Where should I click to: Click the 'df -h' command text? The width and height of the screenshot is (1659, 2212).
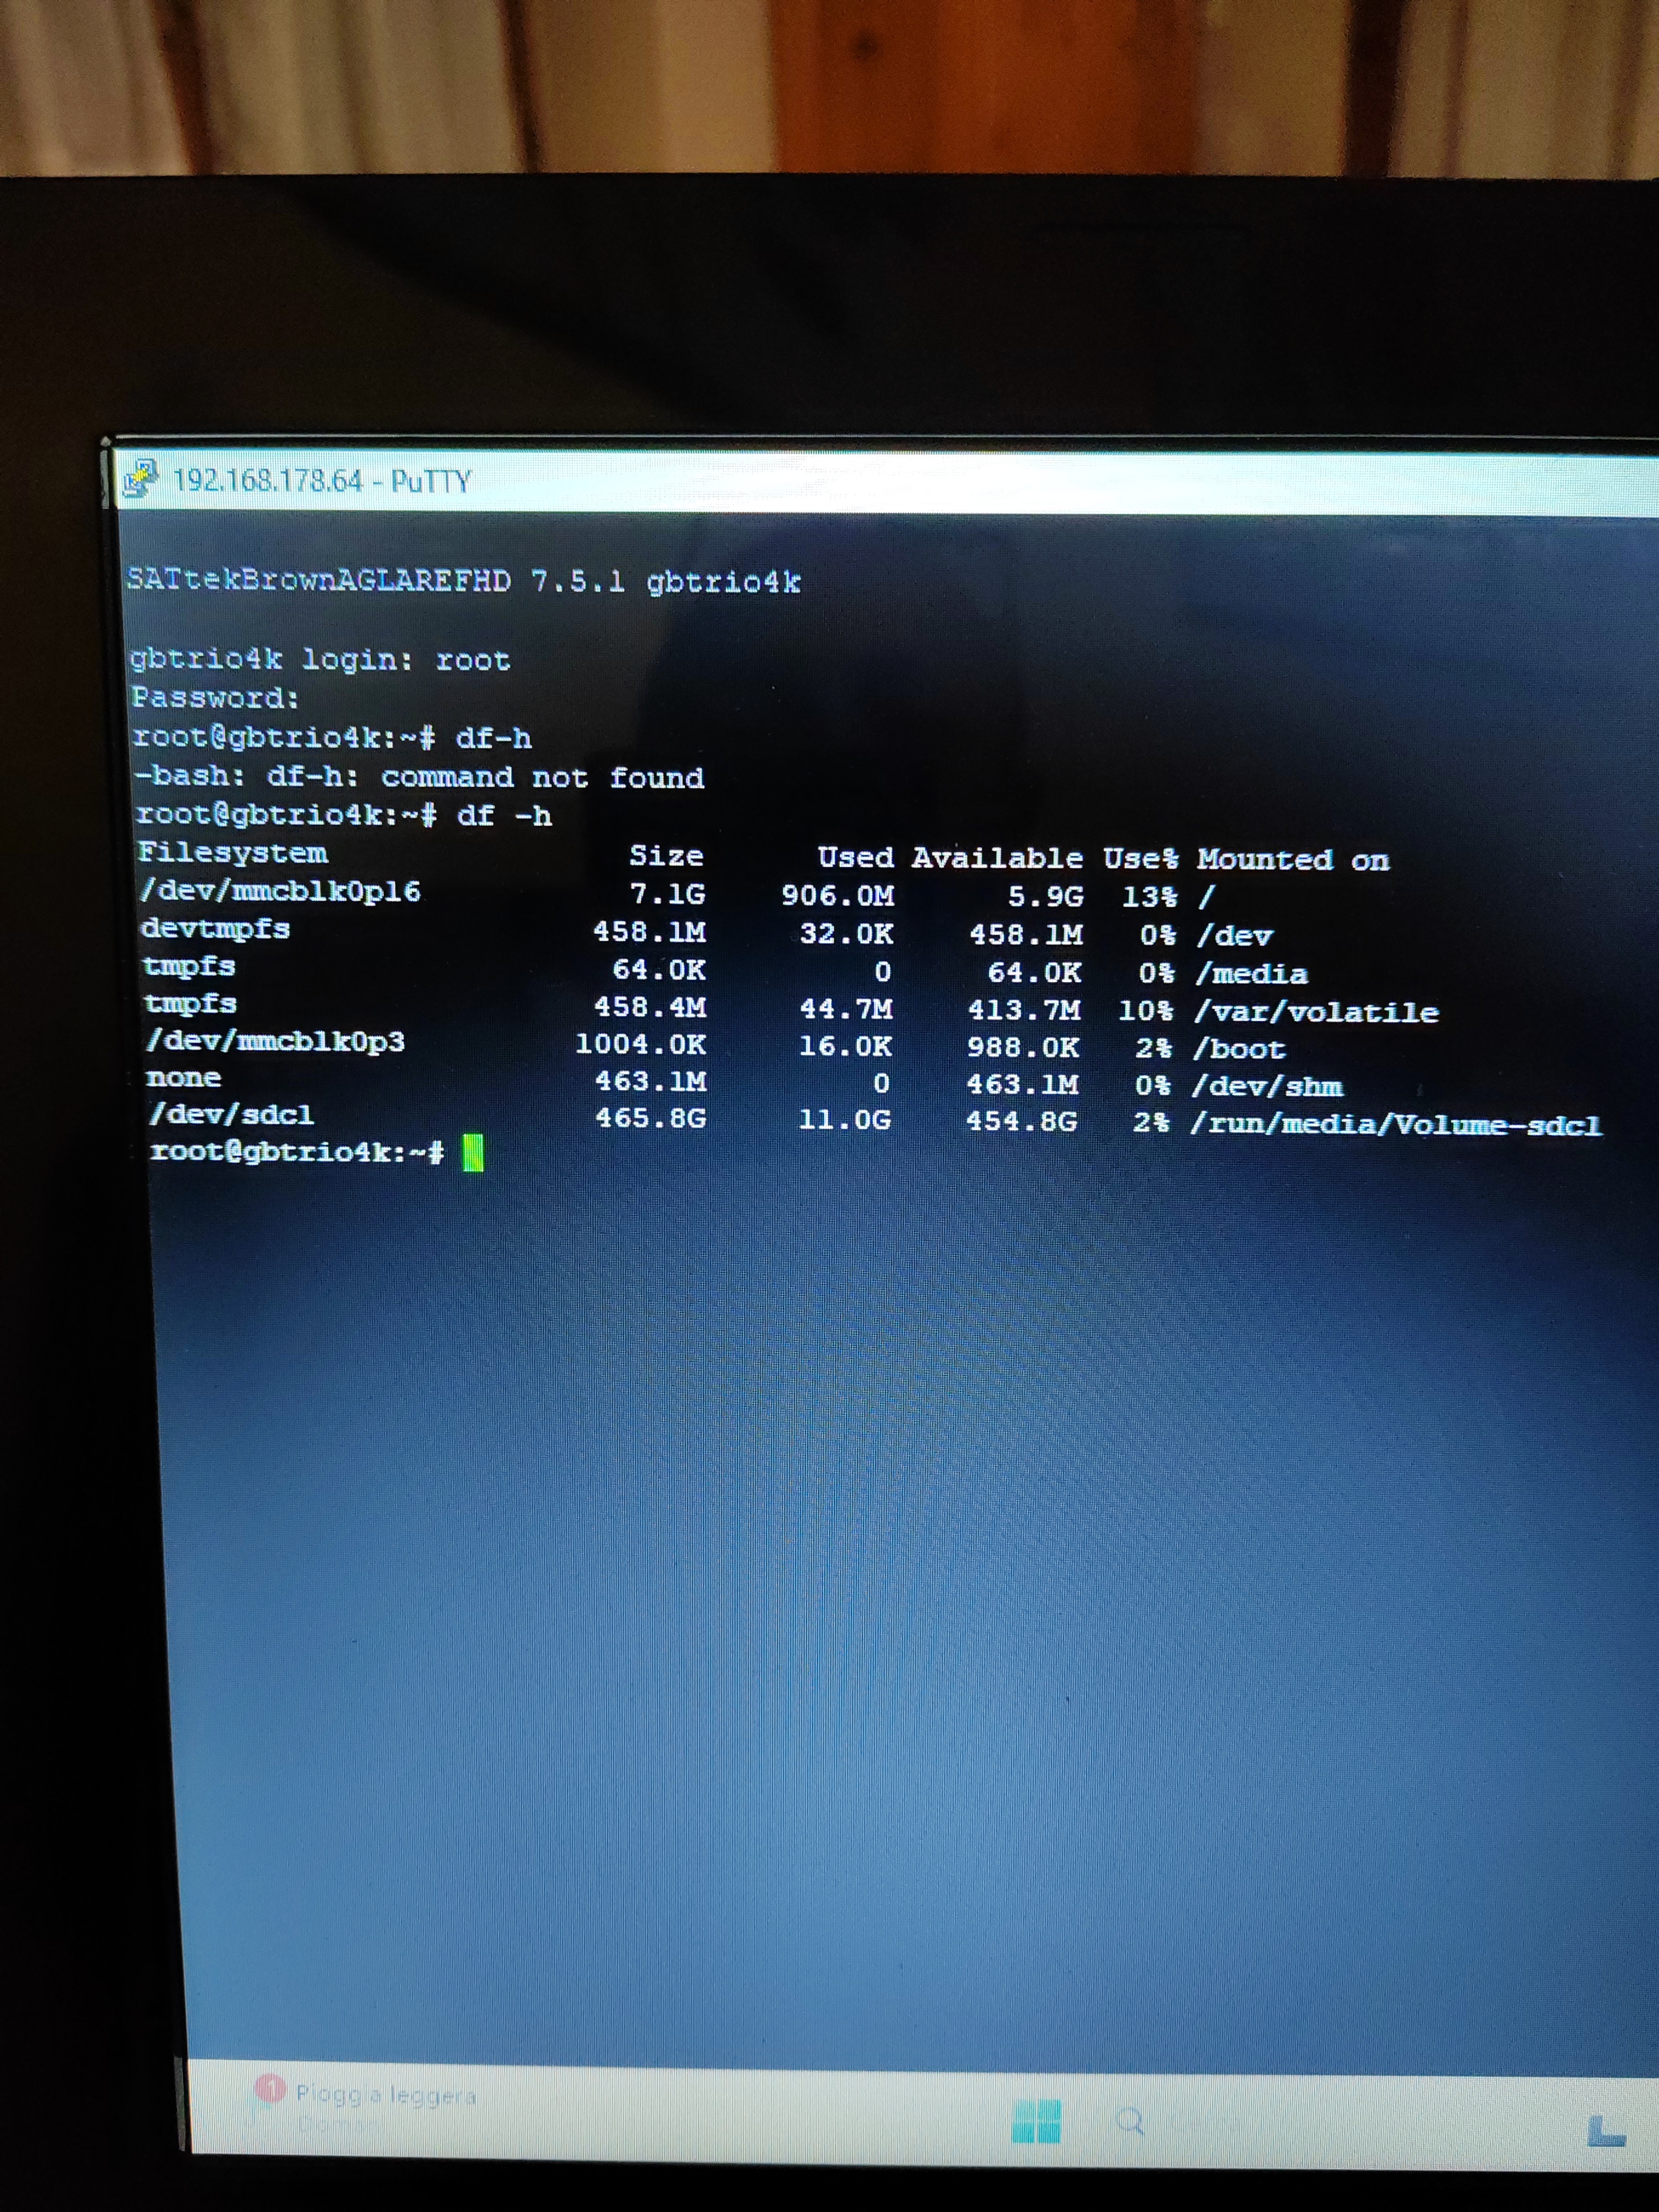click(x=504, y=816)
